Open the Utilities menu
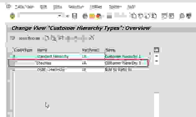The width and height of the screenshot is (196, 117). (96, 7)
